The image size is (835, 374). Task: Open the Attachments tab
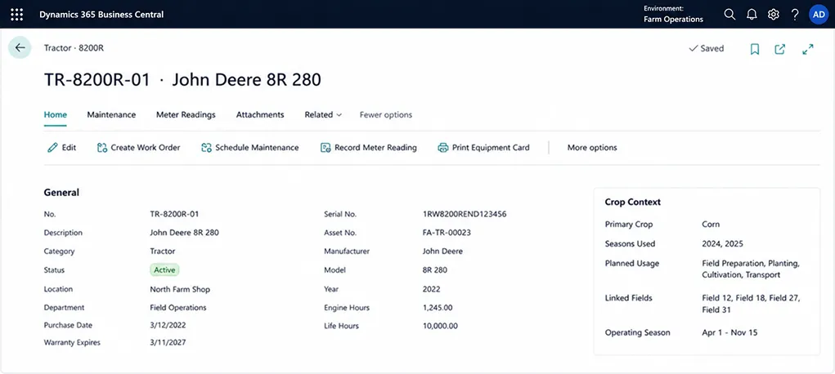[x=260, y=114]
